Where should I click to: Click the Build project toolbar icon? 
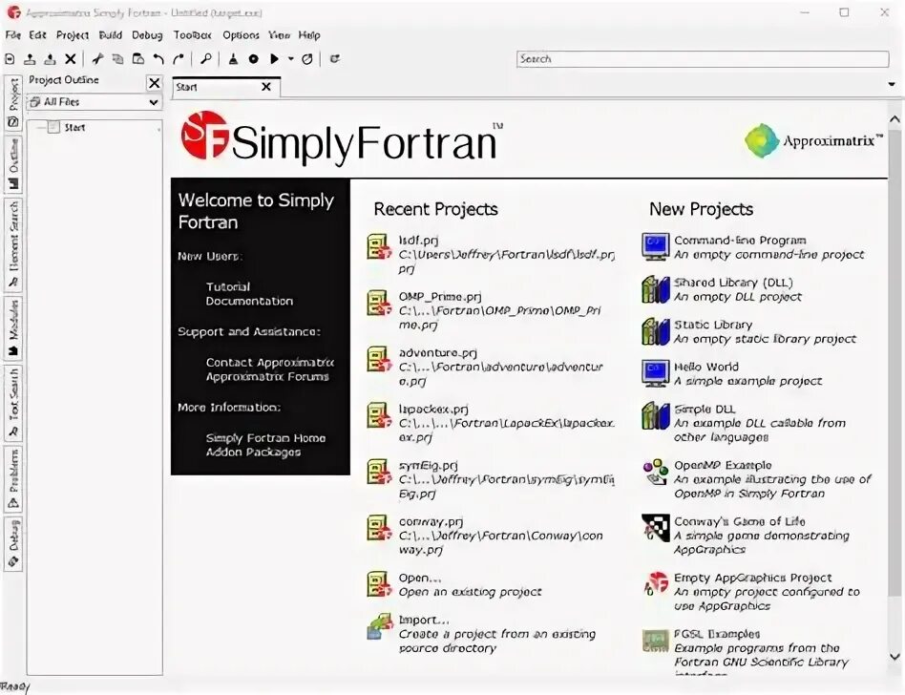pyautogui.click(x=232, y=58)
